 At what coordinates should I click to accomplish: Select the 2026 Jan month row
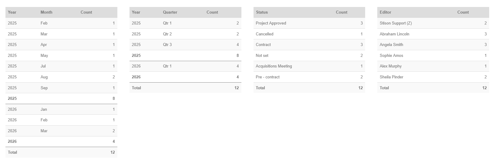pyautogui.click(x=61, y=109)
